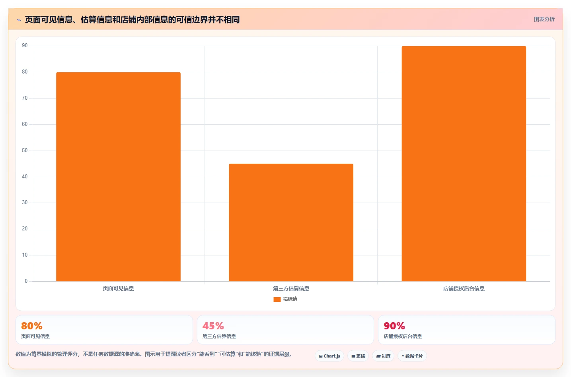The image size is (571, 377).
Task: Click the x-axis label 页面可见信息
Action: click(x=118, y=288)
